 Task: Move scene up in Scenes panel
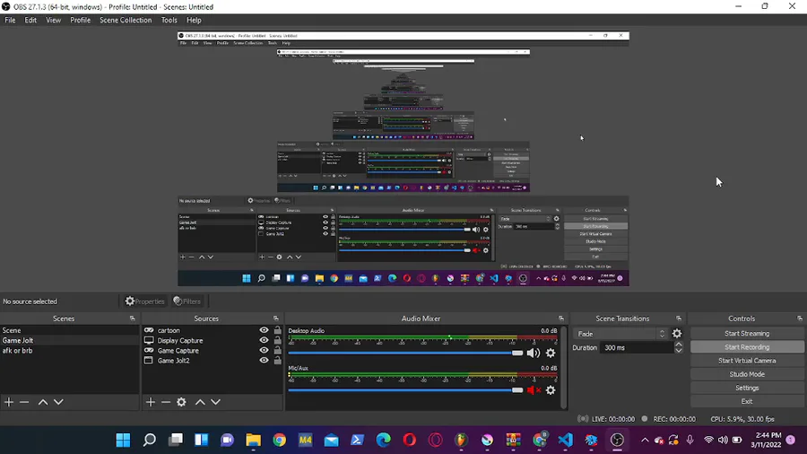point(43,402)
